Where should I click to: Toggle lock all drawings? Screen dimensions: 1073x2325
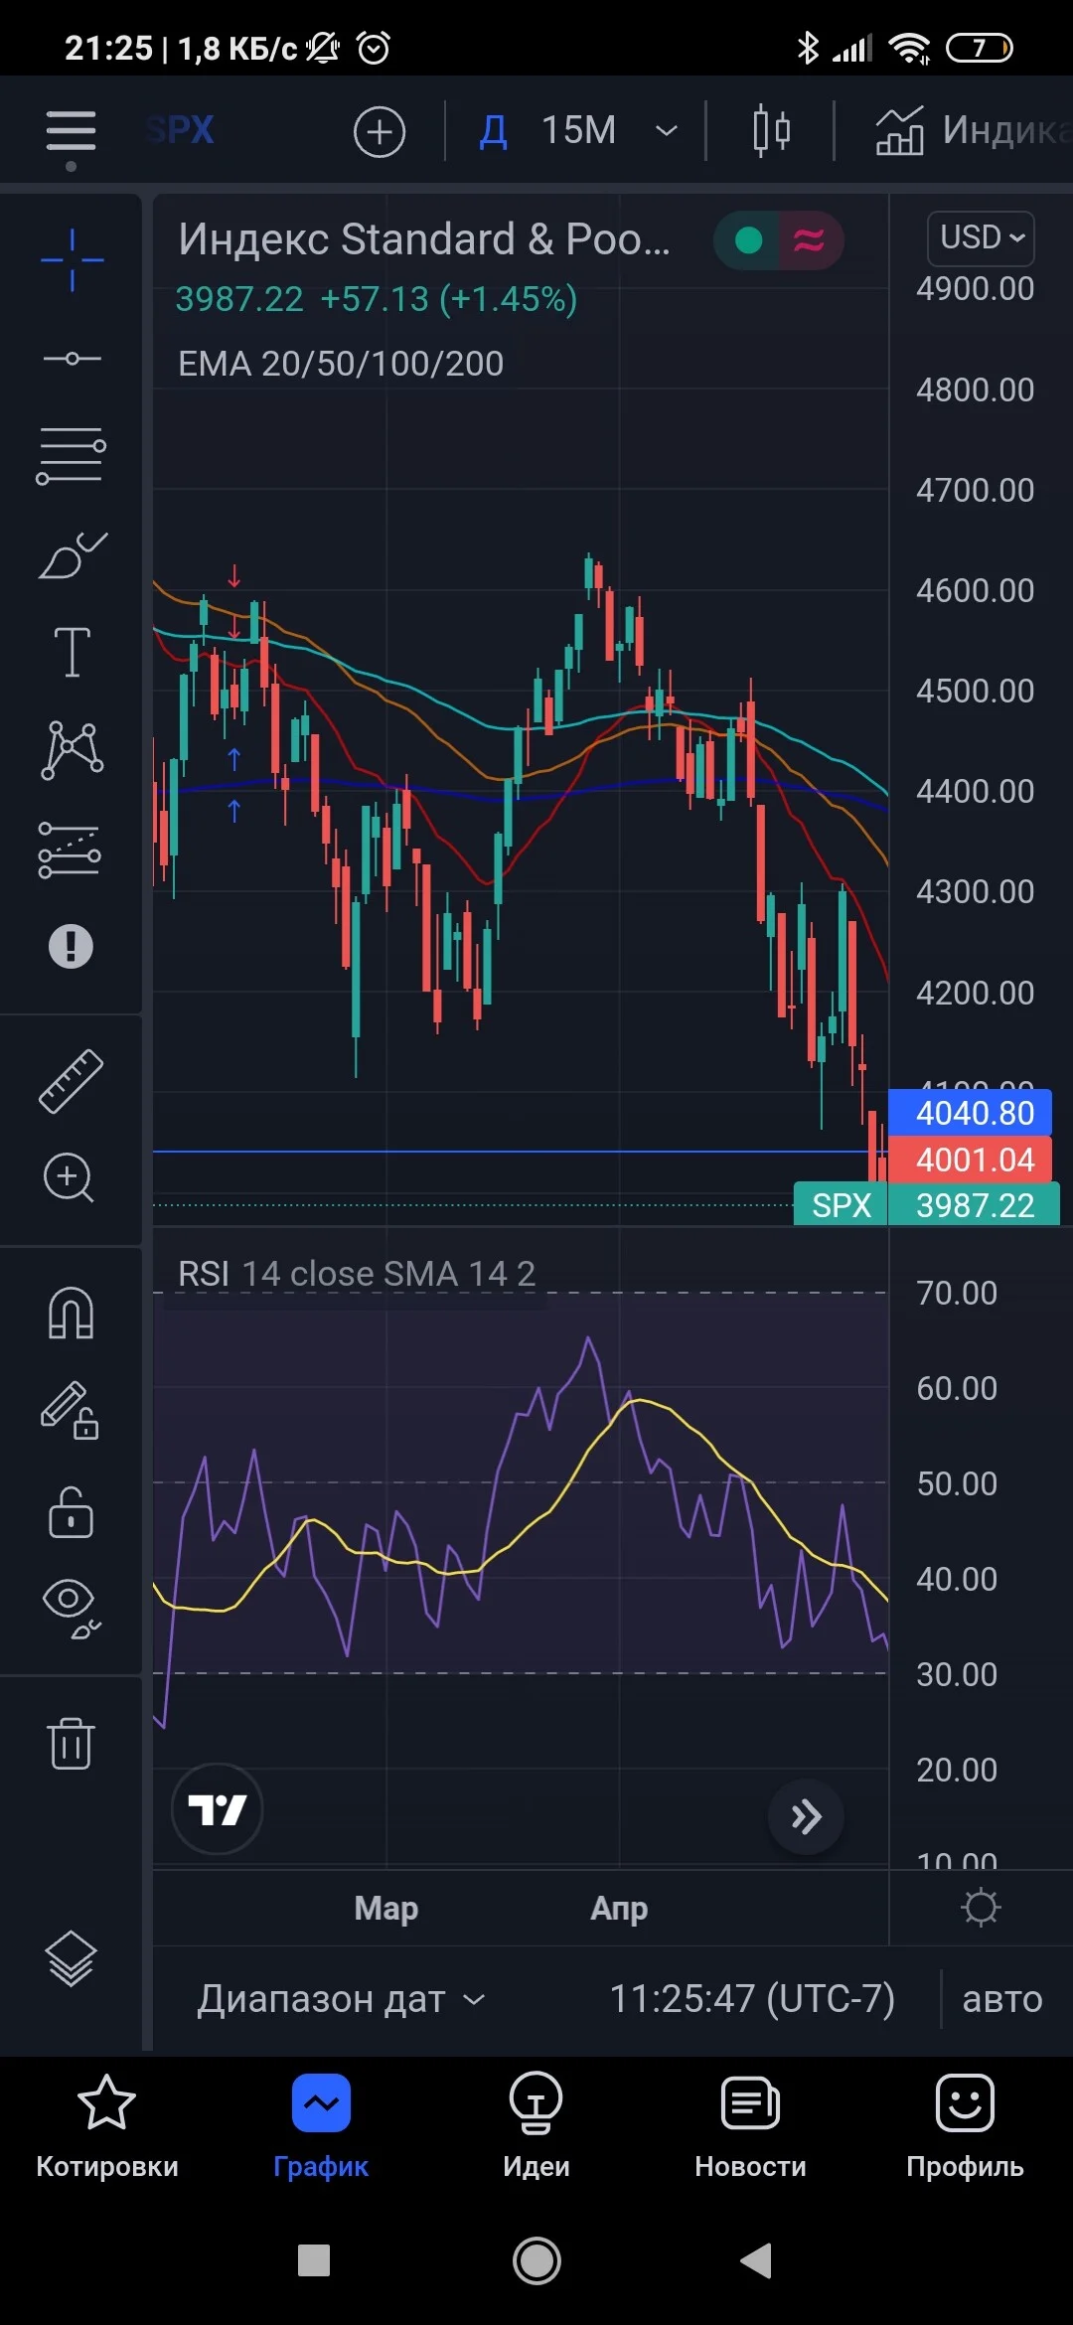71,1512
